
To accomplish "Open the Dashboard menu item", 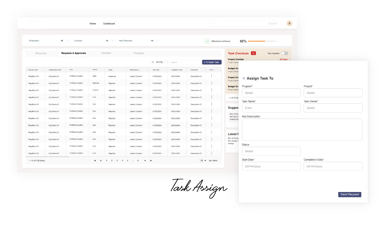I will pyautogui.click(x=109, y=24).
